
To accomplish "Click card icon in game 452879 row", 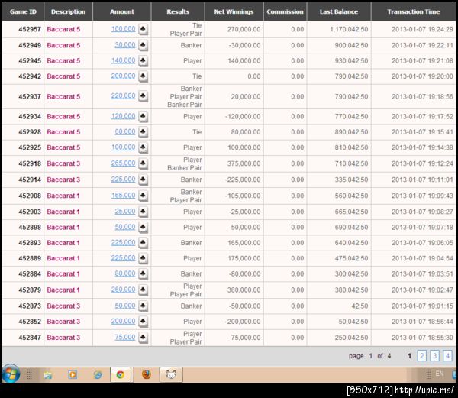I will (x=143, y=290).
